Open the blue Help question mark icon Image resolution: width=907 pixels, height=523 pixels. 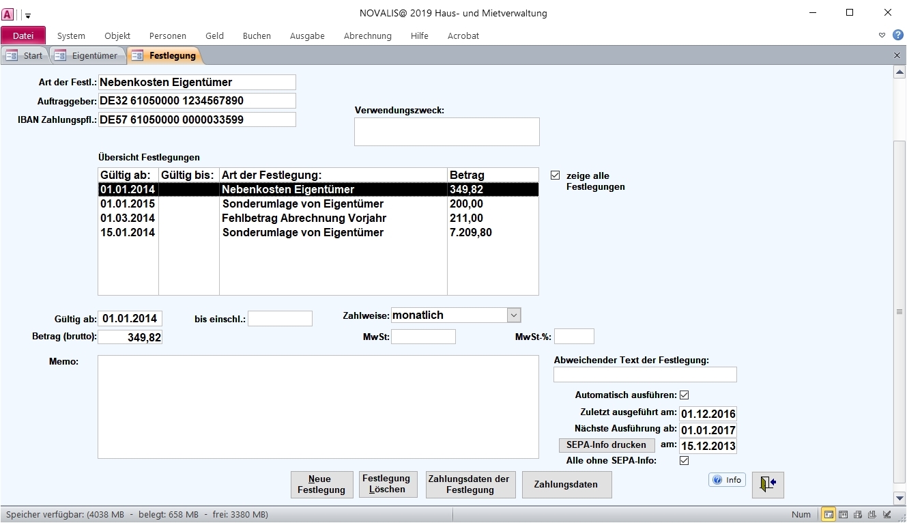(897, 35)
